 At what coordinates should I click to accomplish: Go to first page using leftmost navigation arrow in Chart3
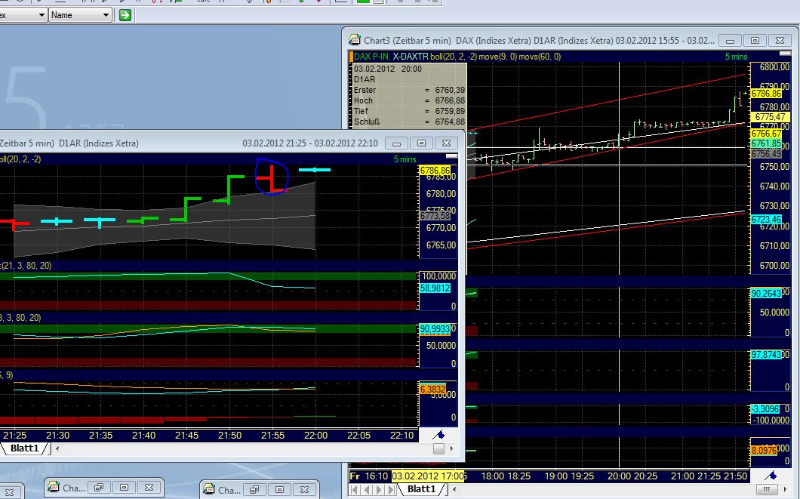point(354,489)
